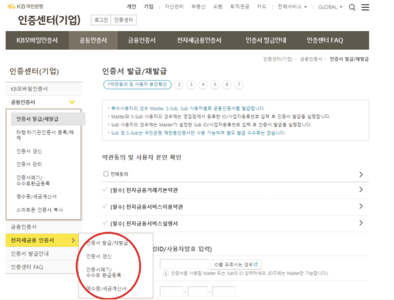Collapse 공동인증서 with its yellow chevron

coord(72,102)
